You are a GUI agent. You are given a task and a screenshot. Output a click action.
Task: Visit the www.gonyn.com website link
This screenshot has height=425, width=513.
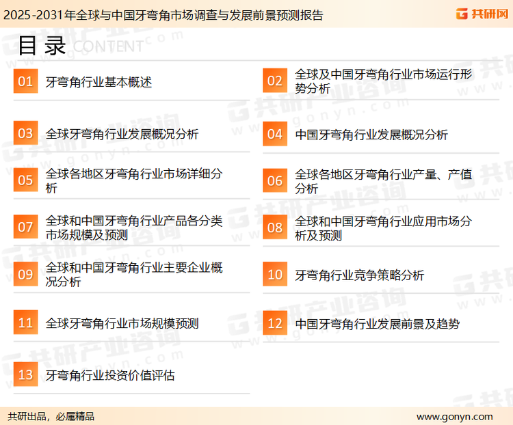(454, 416)
